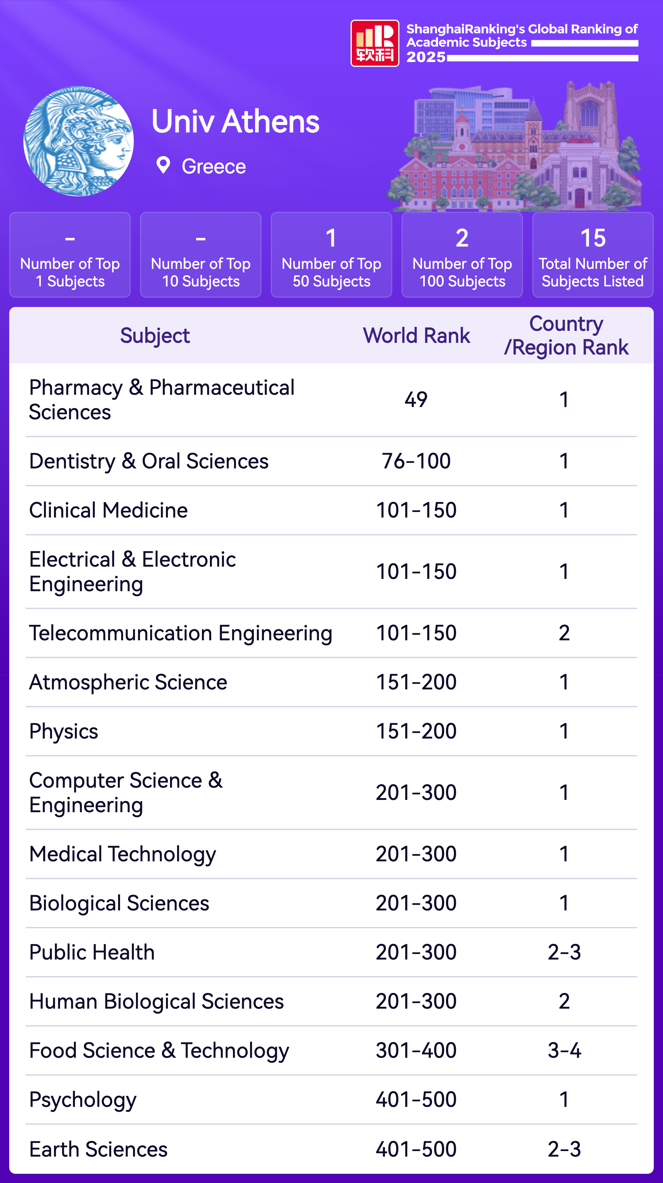The image size is (663, 1183).
Task: Click the Greece location text
Action: coord(214,166)
